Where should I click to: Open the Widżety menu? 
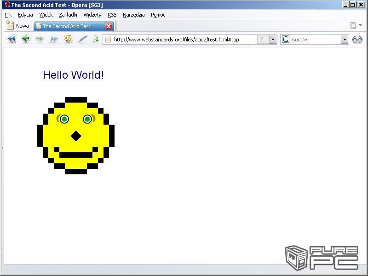click(92, 15)
